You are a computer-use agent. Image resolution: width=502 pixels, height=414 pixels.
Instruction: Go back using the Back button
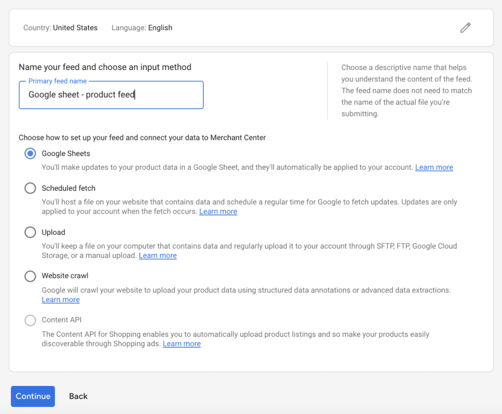(x=78, y=396)
